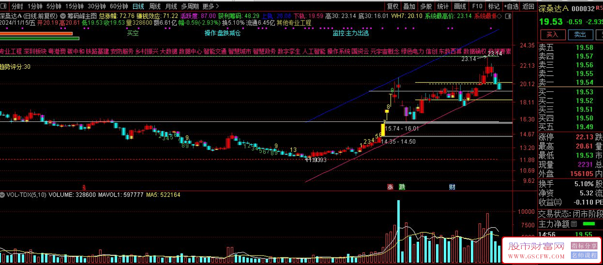Open the 多周期 multi-period view
The width and height of the screenshot is (603, 265).
190,7
